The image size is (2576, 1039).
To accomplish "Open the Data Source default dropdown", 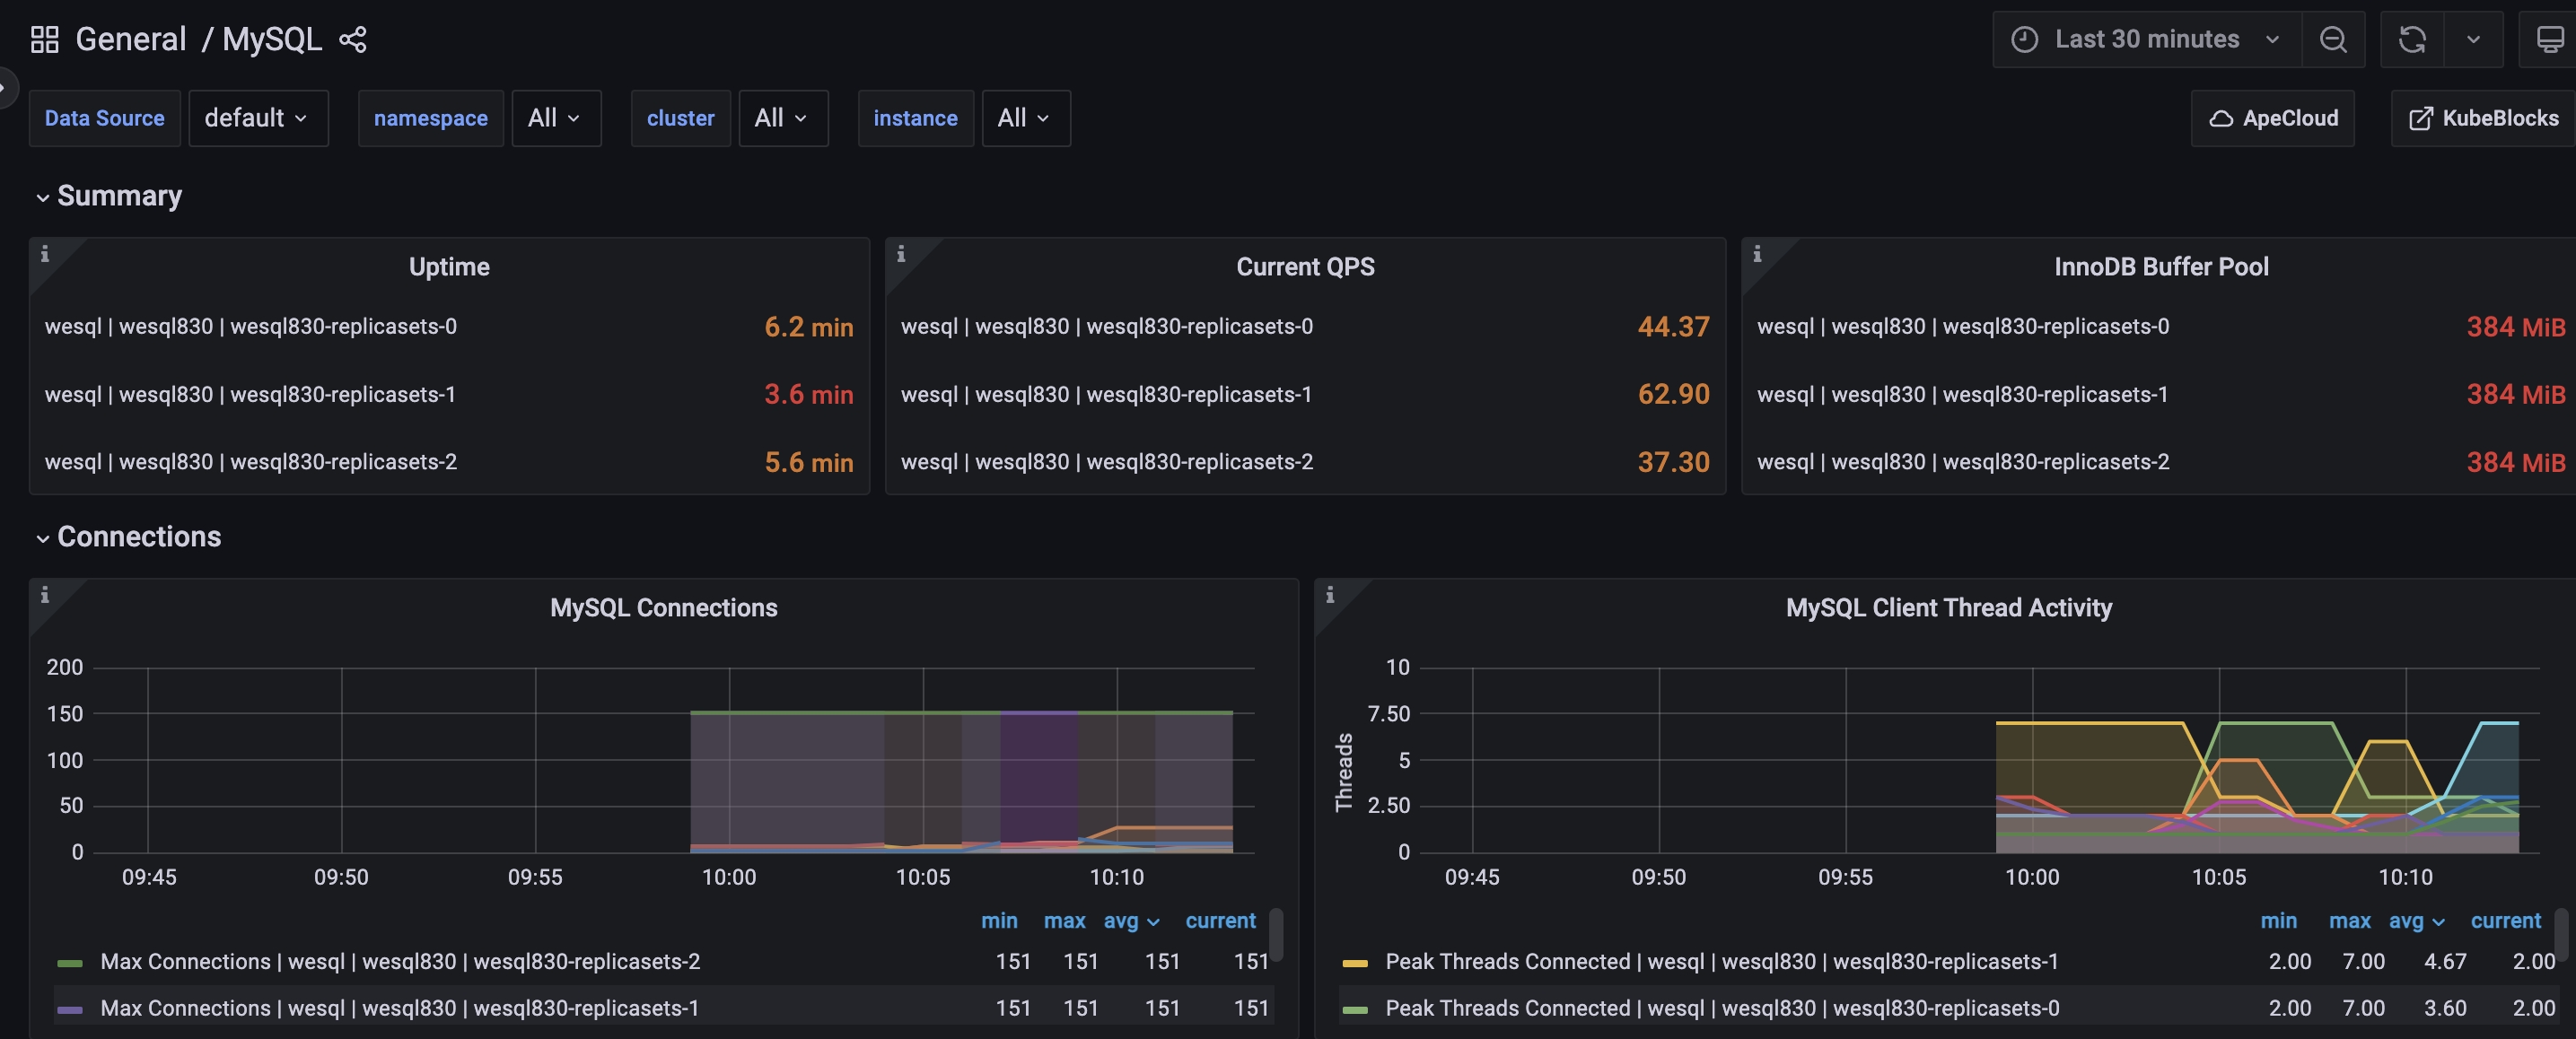I will point(258,118).
